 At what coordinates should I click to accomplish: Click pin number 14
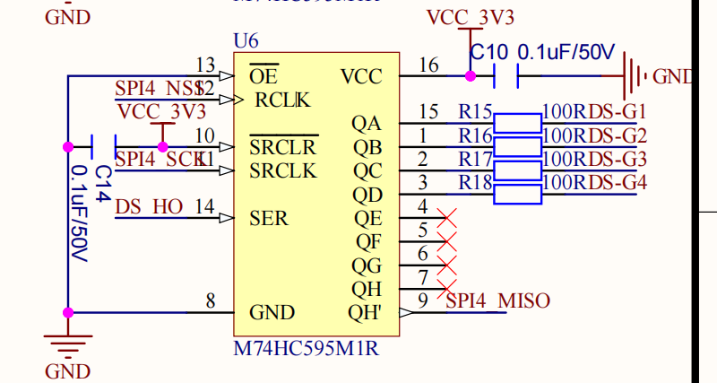(x=205, y=207)
